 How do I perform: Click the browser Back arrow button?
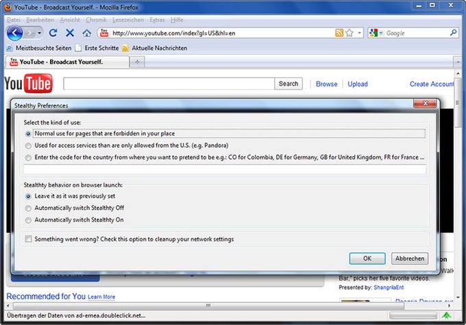(14, 33)
